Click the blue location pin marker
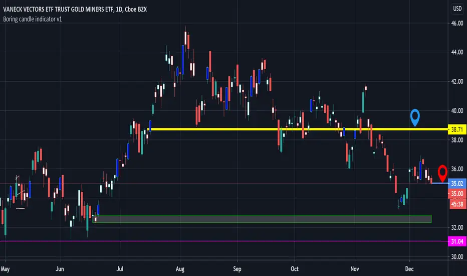 click(415, 117)
